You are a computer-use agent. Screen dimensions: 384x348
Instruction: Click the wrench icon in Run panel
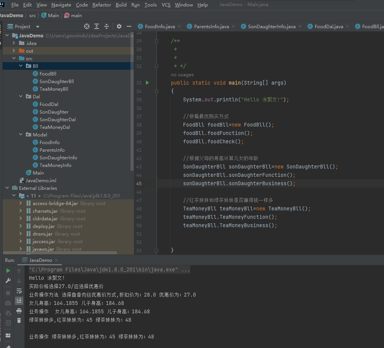tap(8, 281)
